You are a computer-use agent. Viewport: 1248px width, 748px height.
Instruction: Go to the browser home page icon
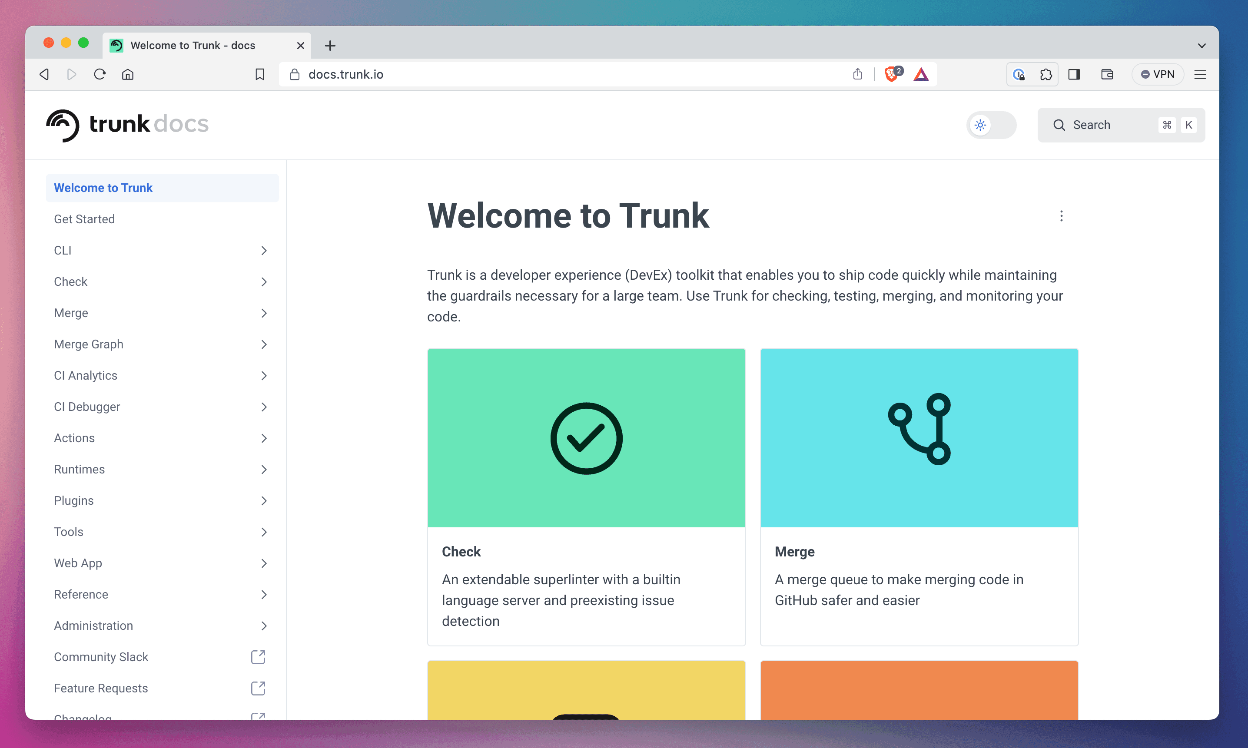[128, 74]
